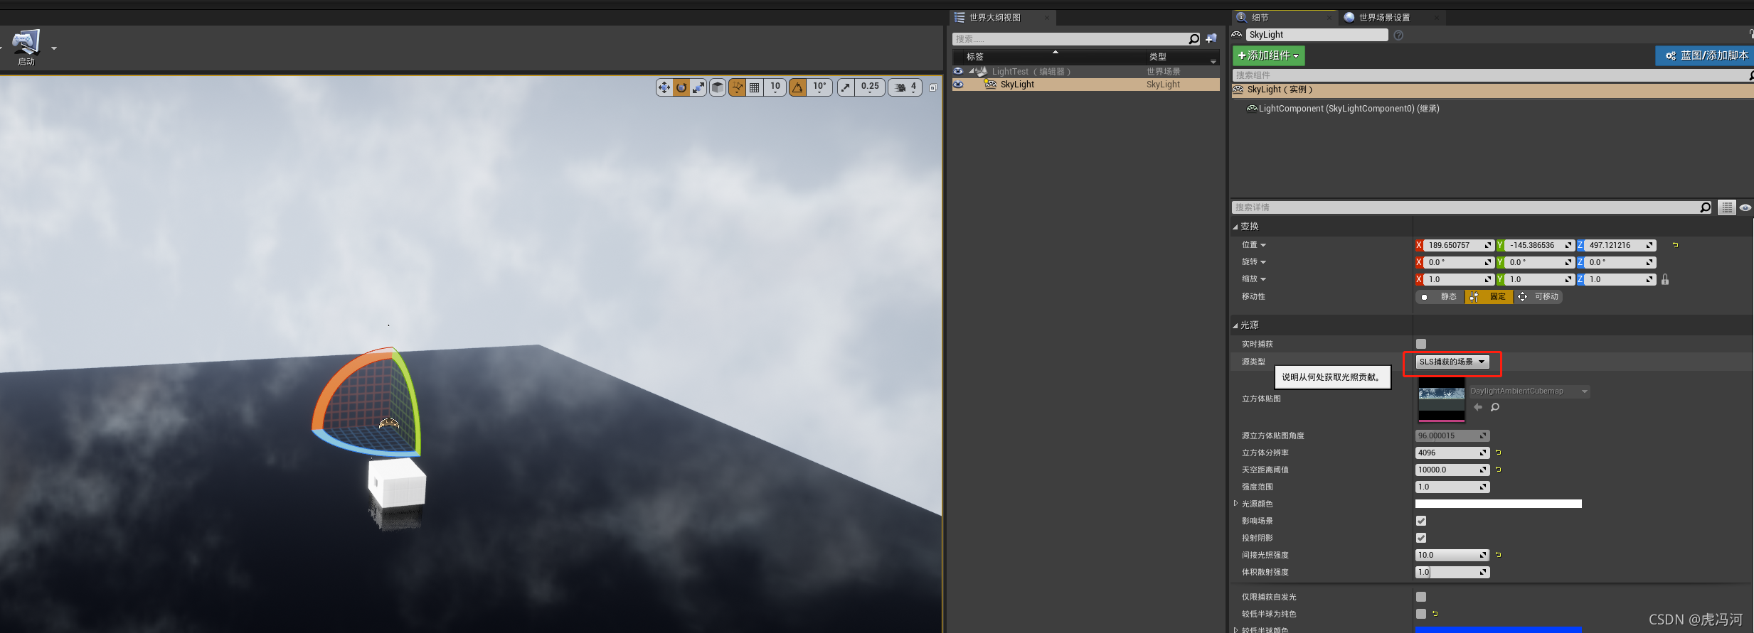Click the use selected asset arrow icon
This screenshot has height=633, width=1754.
[x=1478, y=408]
